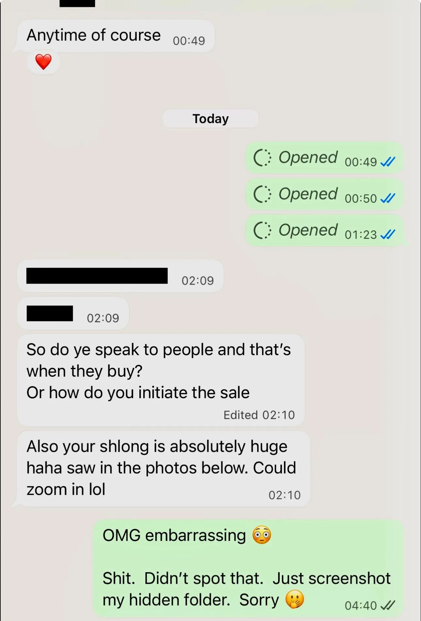Tap the view-once icon sent at 00:50

click(262, 194)
